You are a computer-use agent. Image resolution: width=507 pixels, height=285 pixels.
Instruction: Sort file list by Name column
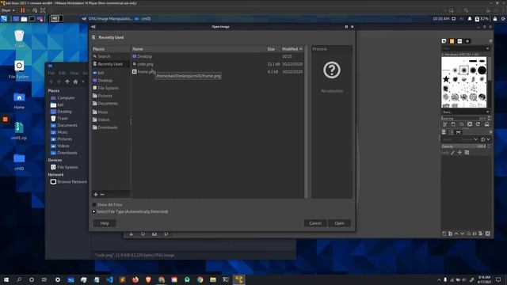coord(198,49)
